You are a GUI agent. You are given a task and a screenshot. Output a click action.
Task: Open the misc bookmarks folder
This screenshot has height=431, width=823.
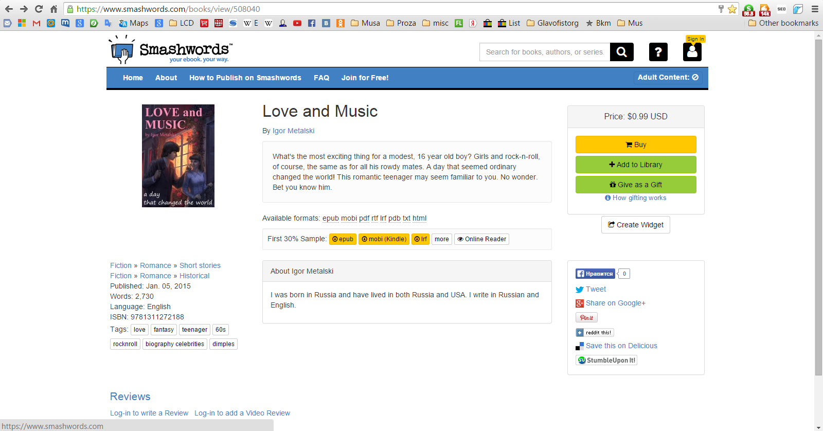coord(435,23)
